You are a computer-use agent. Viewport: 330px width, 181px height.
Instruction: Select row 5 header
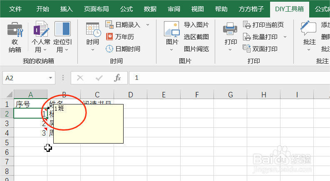[x=7, y=142]
